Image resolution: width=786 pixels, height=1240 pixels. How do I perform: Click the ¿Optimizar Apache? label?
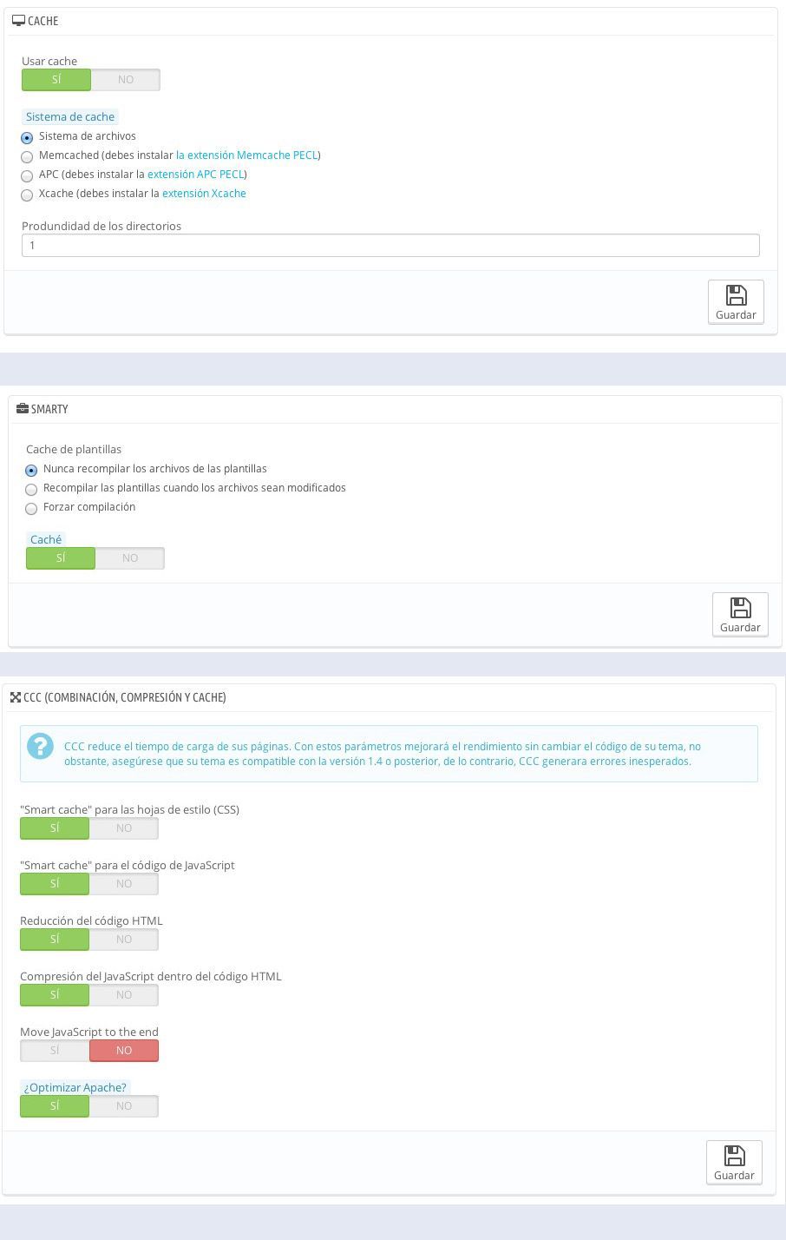pyautogui.click(x=75, y=1088)
